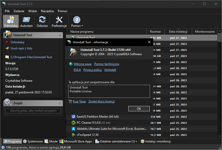Click the EaseUS Partition Master icon
The width and height of the screenshot is (222, 150).
73,117
